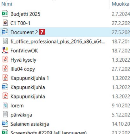Select the Budjetti 2025 file name
Viewport: 130px width, 134px height.
tap(25, 14)
